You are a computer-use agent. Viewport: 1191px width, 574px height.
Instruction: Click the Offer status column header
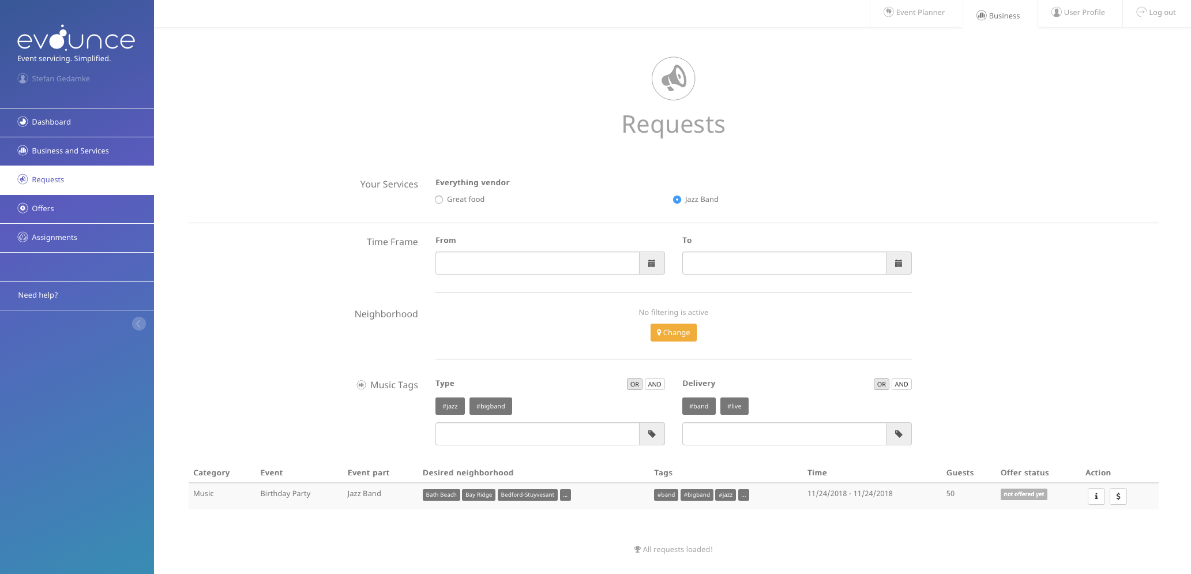pyautogui.click(x=1025, y=473)
